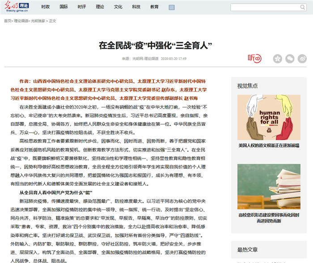
Task: Navigate to the 科技 section
Action: (136, 7)
